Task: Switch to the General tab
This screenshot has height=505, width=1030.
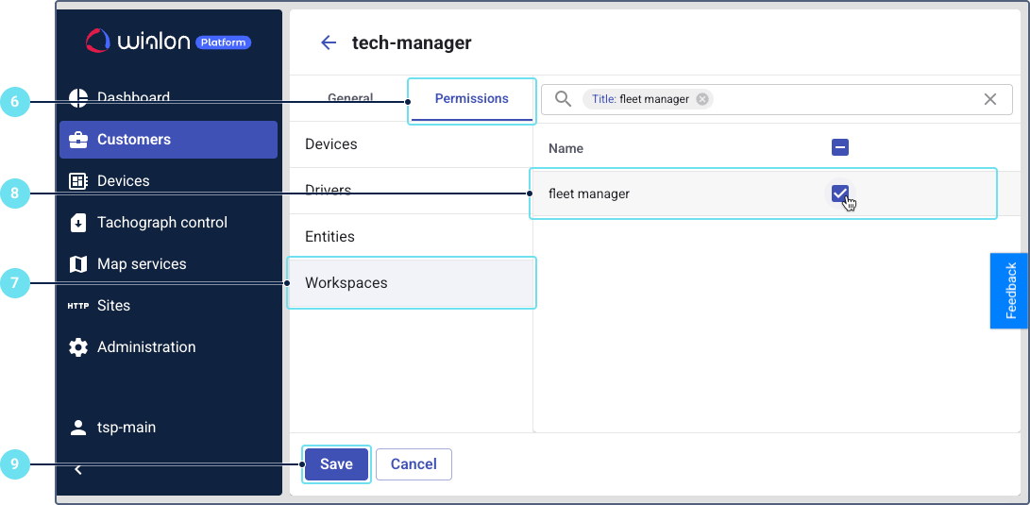Action: pos(350,98)
